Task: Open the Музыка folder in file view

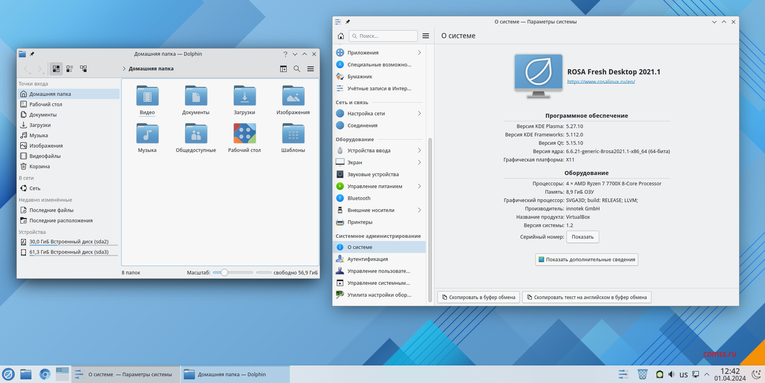Action: pyautogui.click(x=147, y=134)
